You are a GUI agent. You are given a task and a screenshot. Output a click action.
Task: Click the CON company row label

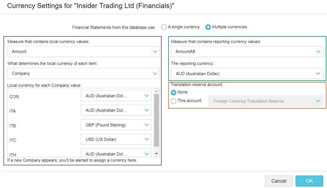pyautogui.click(x=14, y=97)
